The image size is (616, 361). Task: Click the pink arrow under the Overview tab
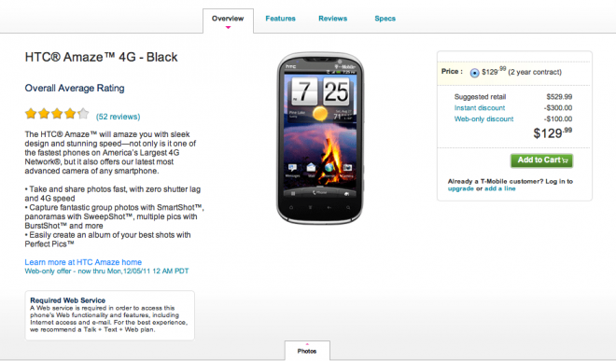(228, 27)
